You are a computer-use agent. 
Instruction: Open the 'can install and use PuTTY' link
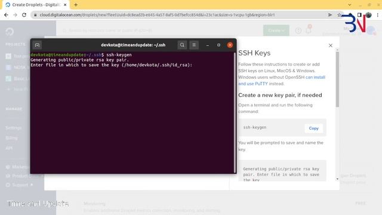(x=282, y=81)
